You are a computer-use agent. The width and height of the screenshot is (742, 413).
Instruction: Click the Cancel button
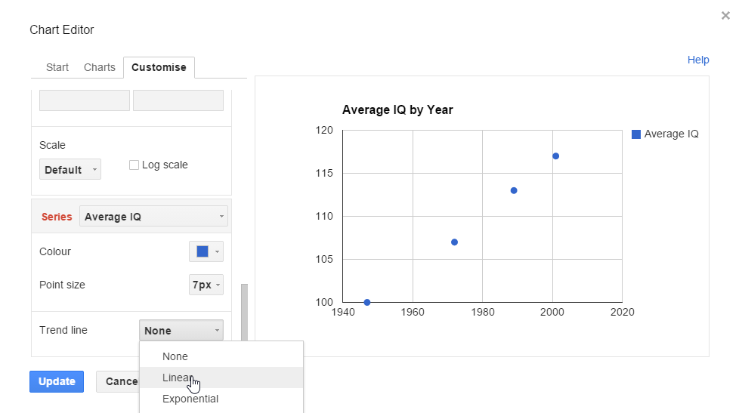(x=118, y=381)
